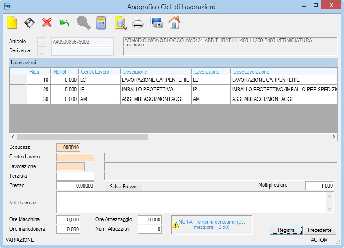Click the red X delete icon
Image resolution: width=344 pixels, height=248 pixels.
click(47, 23)
